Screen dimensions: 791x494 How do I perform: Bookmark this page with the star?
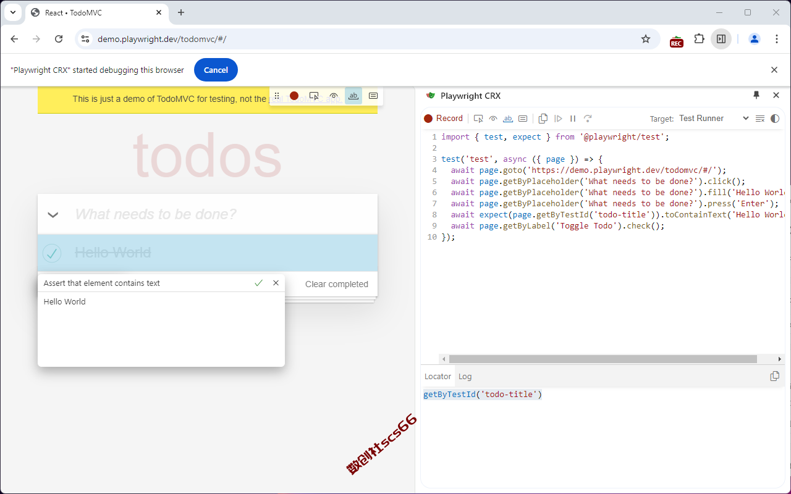646,39
